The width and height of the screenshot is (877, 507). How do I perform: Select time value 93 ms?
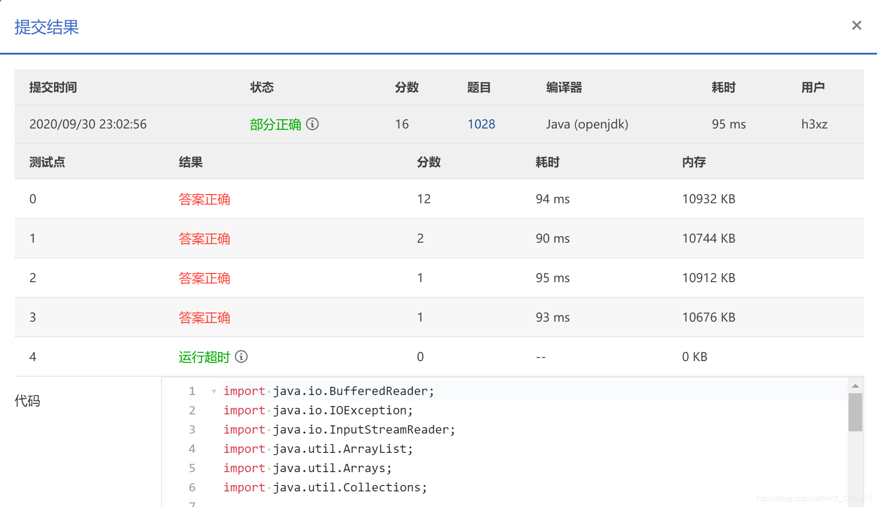point(553,318)
